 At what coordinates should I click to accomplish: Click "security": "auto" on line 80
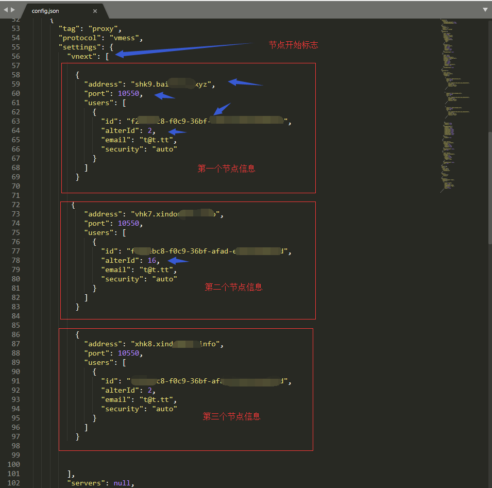coord(139,279)
